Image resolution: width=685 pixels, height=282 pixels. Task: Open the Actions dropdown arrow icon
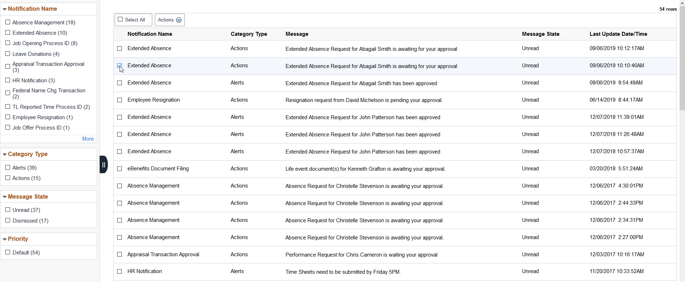pos(179,20)
